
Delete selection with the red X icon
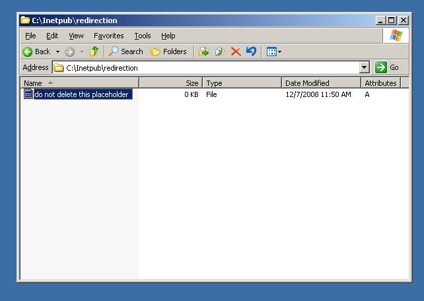[x=236, y=51]
